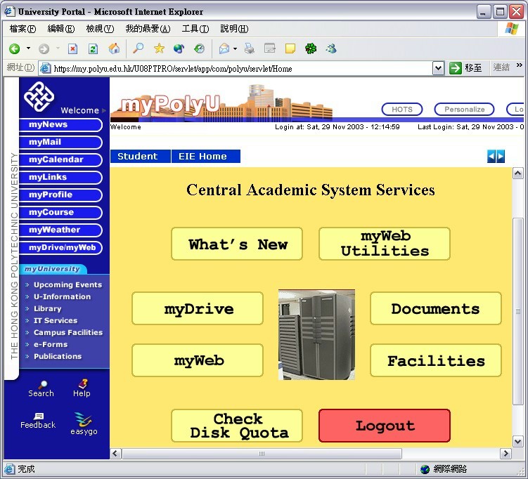Viewport: 528px width, 479px height.
Task: Open portal Search magnifier icon
Action: point(42,384)
